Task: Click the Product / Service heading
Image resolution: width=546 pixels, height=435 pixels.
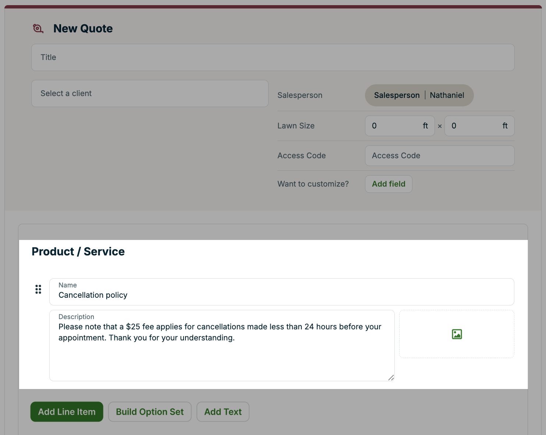Action: 78,252
